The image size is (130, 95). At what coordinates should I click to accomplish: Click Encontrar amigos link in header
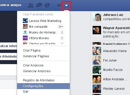coord(11,5)
